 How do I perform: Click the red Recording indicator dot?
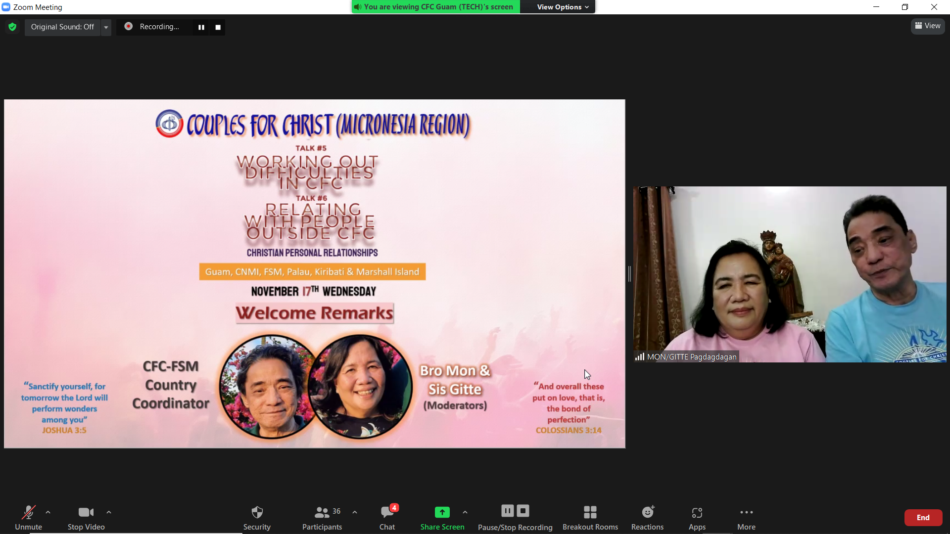coord(128,26)
